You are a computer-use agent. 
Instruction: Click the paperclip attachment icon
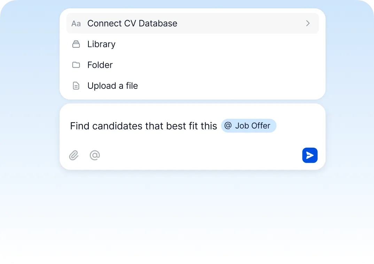(74, 155)
